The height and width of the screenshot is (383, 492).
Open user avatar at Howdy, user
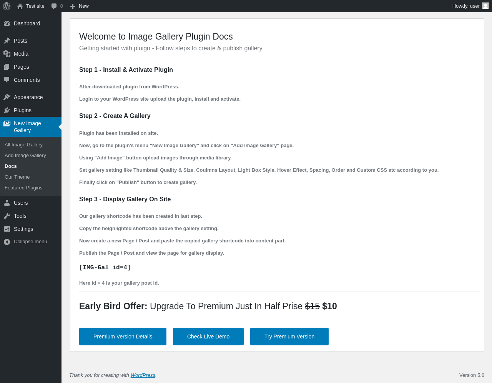(485, 6)
